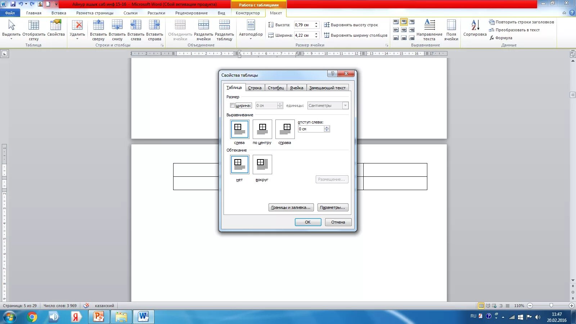Increase left indent (отступ слева) spinner

(327, 127)
